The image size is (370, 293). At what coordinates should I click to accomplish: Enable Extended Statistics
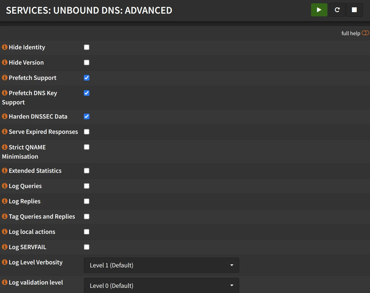[87, 171]
